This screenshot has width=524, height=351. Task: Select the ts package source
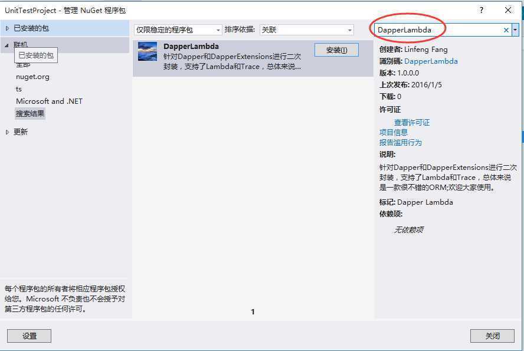(19, 89)
